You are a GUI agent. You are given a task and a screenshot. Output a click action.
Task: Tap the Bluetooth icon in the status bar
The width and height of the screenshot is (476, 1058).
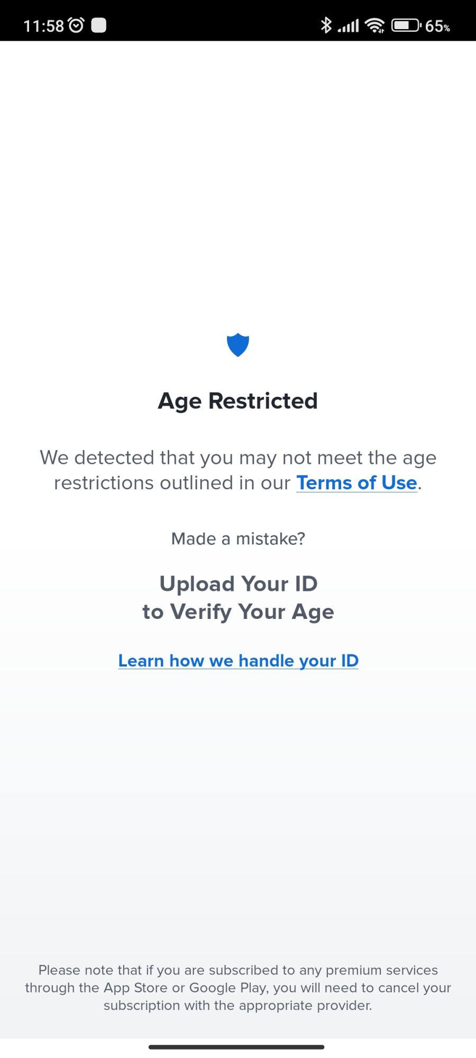click(326, 24)
